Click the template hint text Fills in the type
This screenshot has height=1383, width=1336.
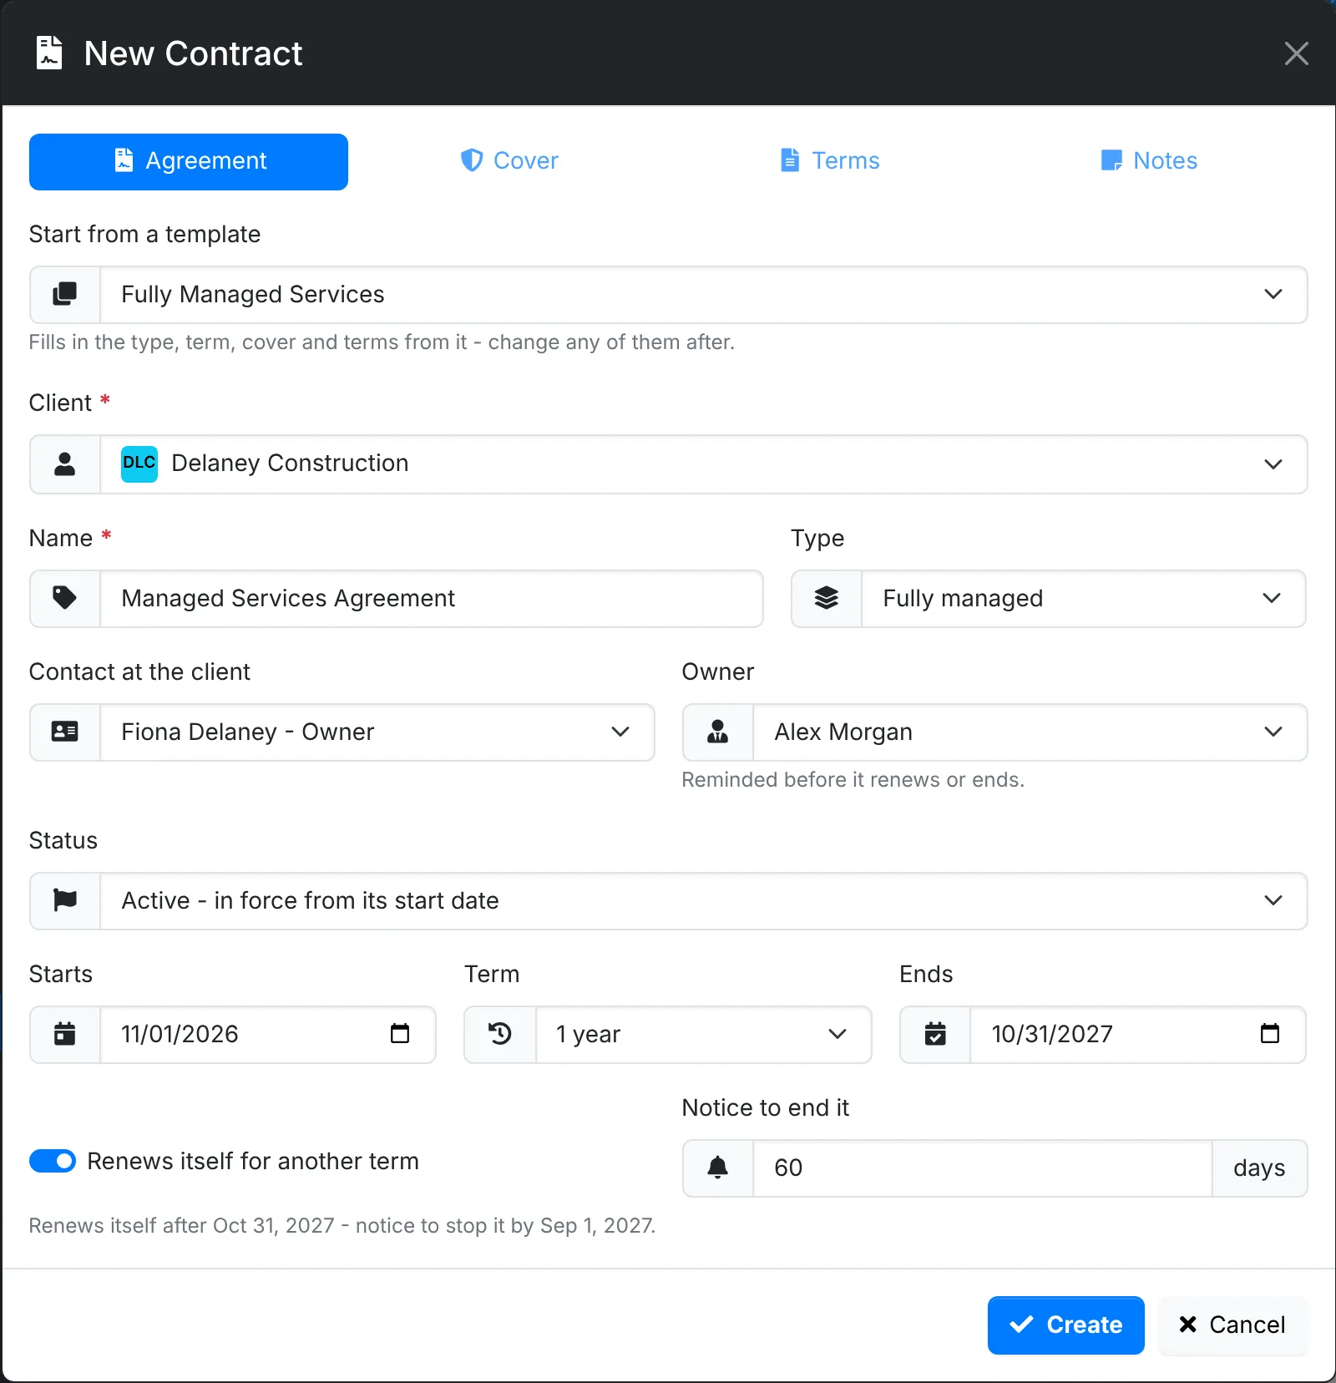pyautogui.click(x=382, y=342)
